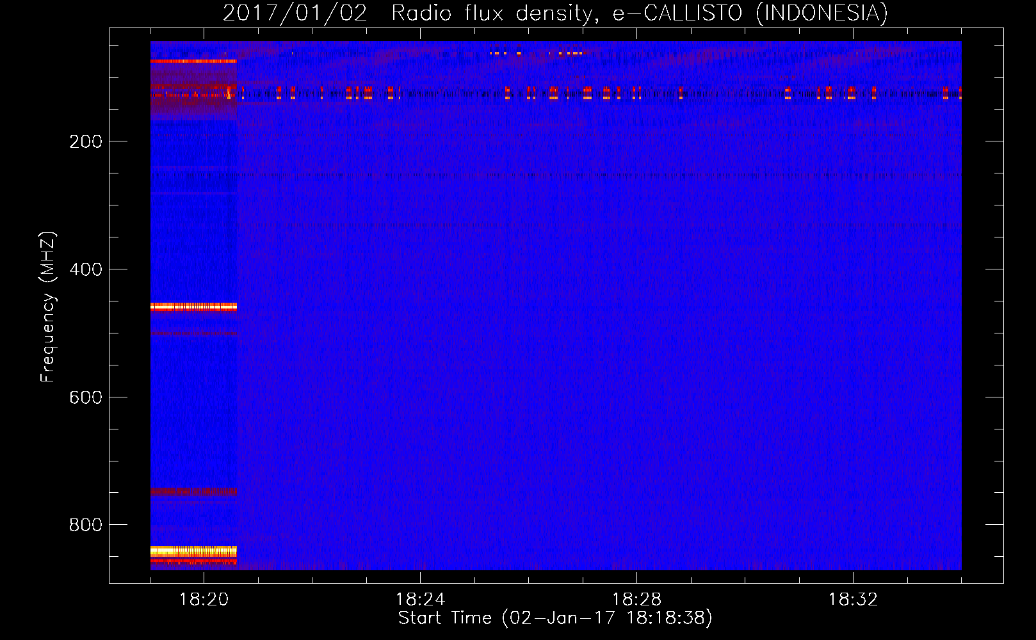This screenshot has width=1036, height=640.
Task: Click the 18:20 time tick label
Action: point(204,600)
